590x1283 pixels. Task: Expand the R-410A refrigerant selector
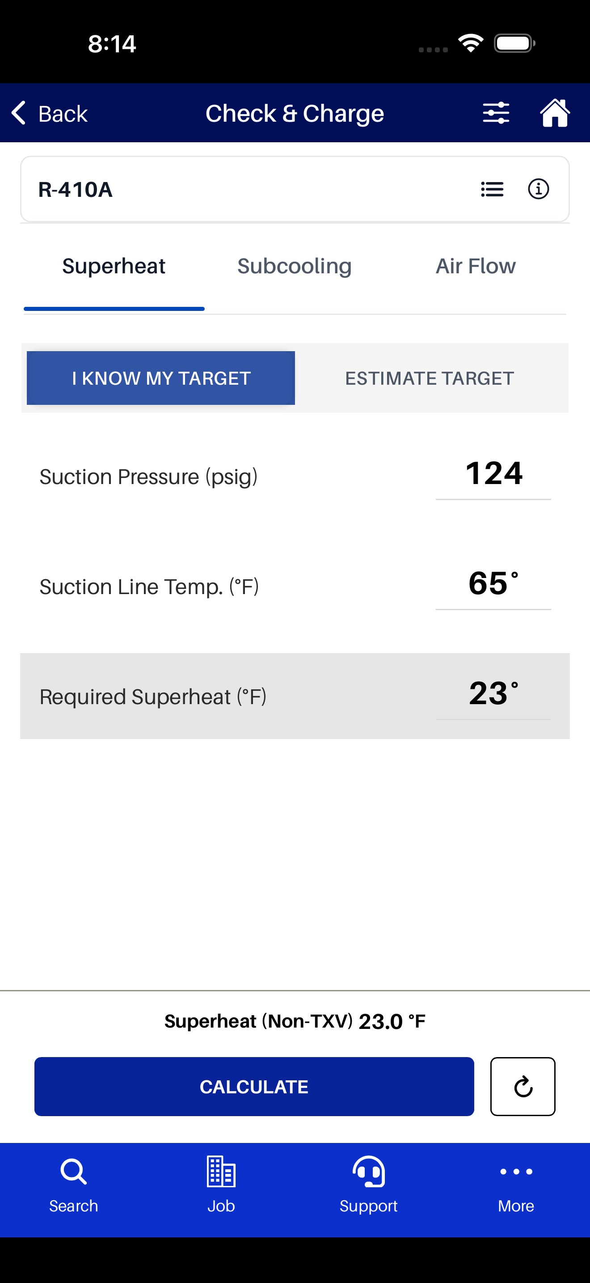[295, 189]
